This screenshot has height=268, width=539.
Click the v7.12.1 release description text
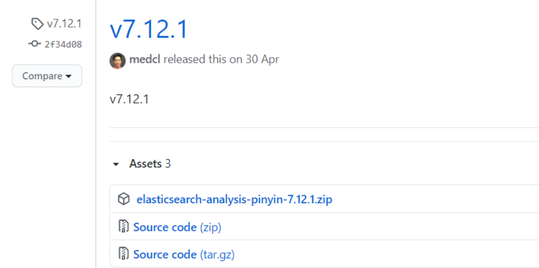(x=129, y=99)
